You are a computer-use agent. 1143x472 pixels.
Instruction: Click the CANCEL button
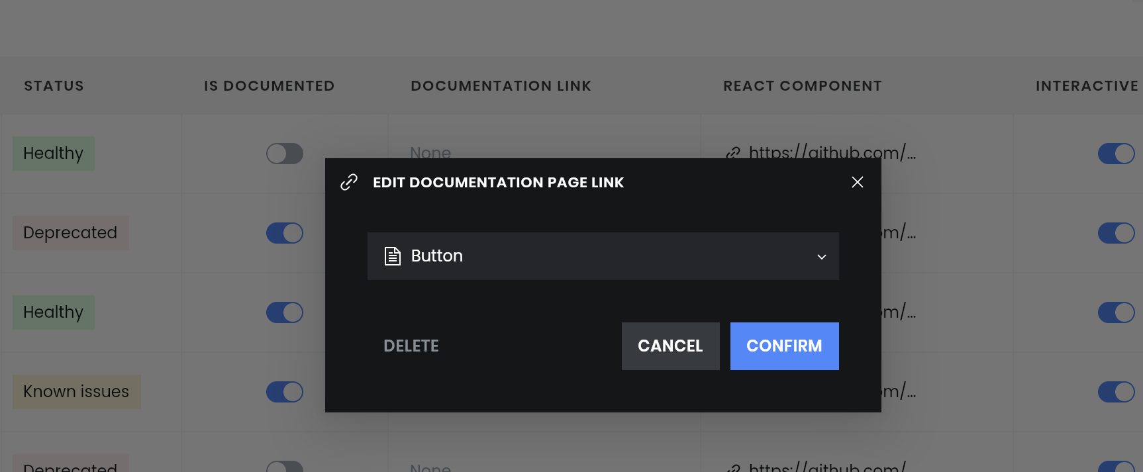click(x=670, y=346)
